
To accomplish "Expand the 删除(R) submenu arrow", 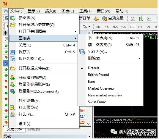I will (x=140, y=59).
